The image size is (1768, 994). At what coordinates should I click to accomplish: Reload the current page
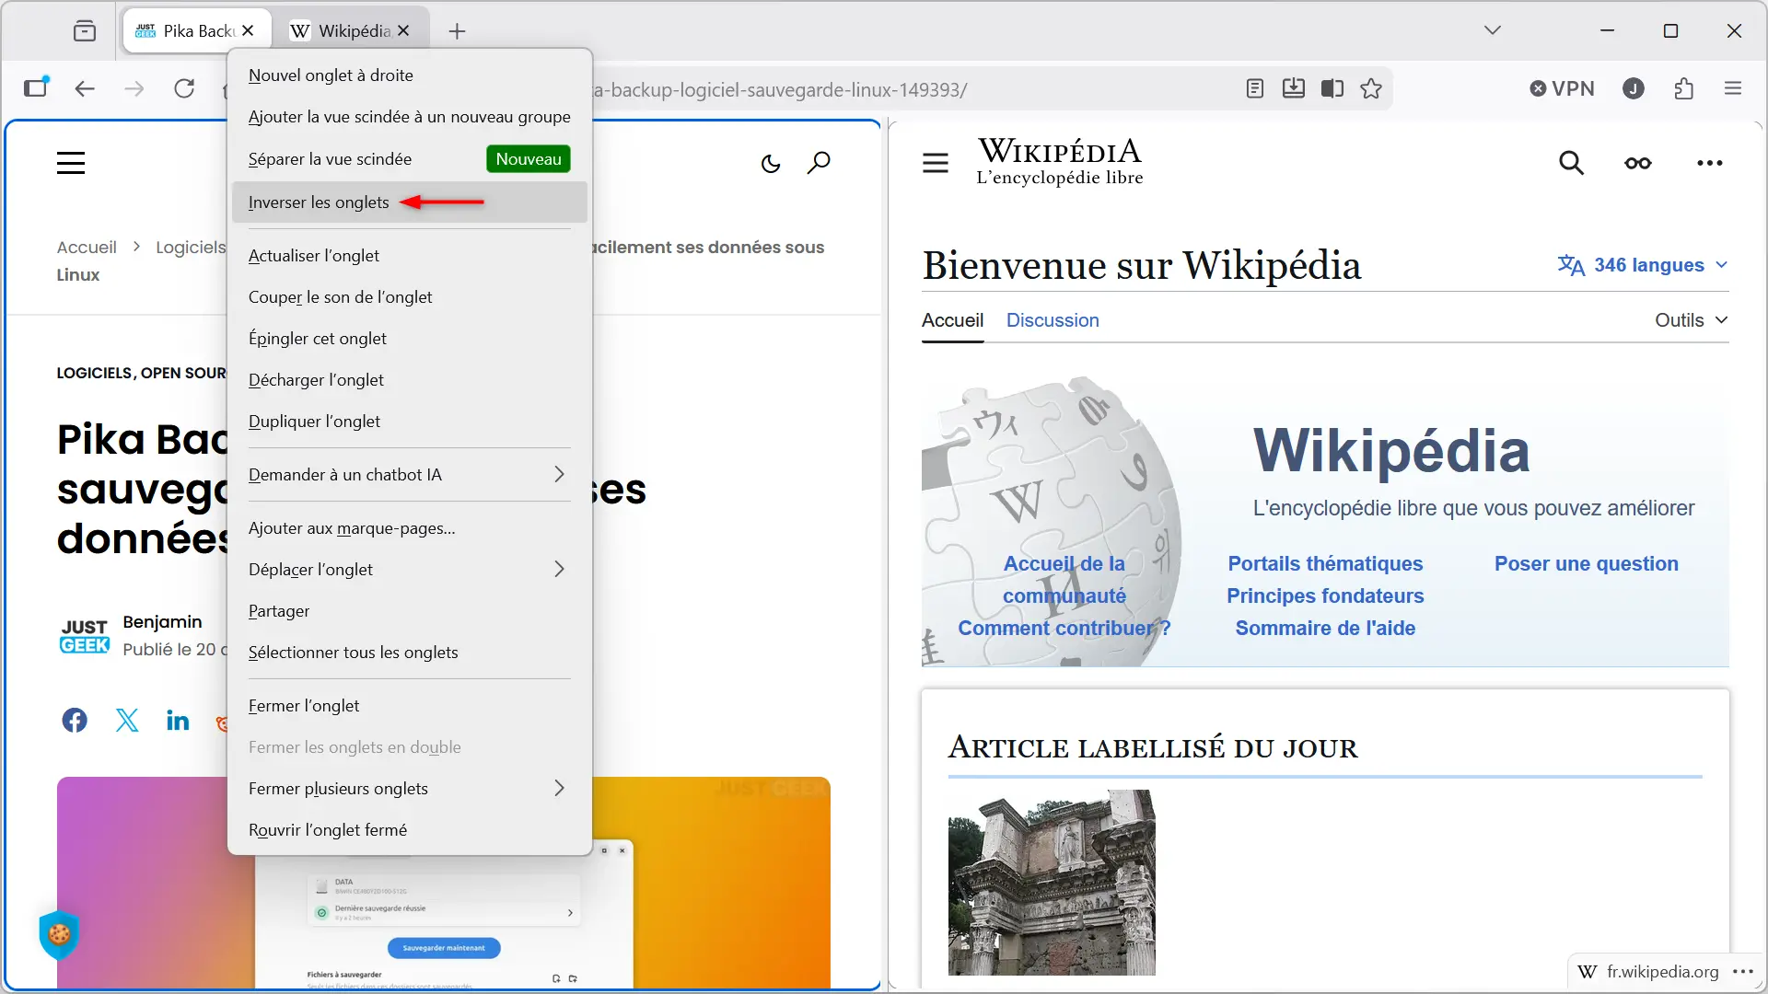point(184,88)
